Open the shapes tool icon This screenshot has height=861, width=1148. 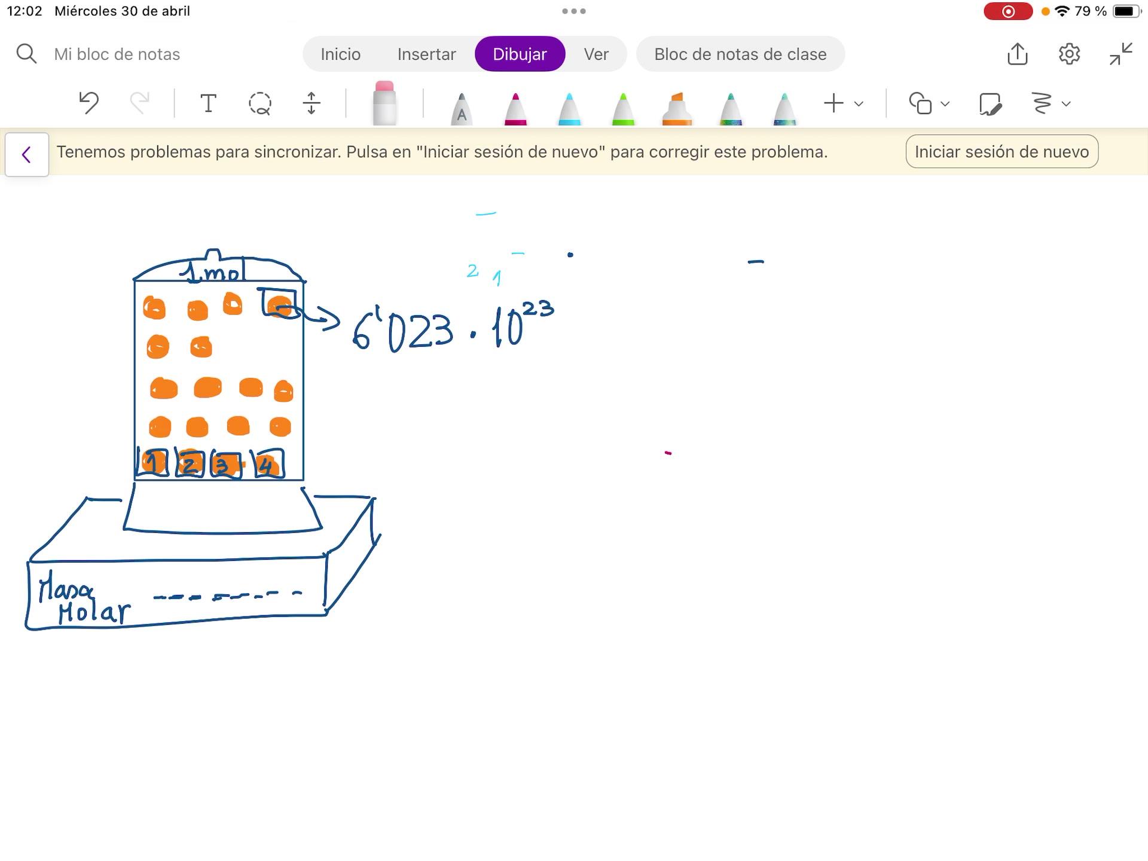[x=920, y=103]
